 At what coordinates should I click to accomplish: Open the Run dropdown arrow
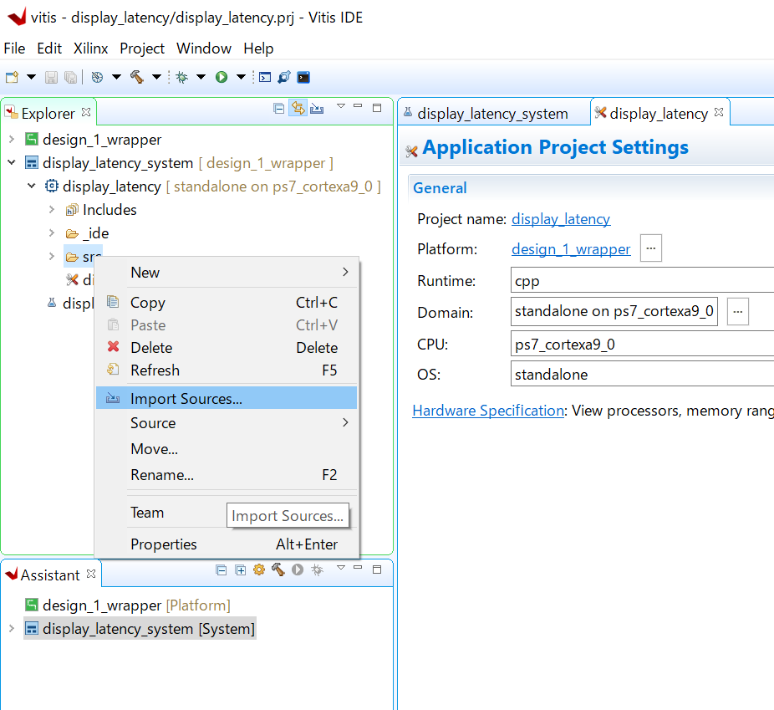coord(241,77)
